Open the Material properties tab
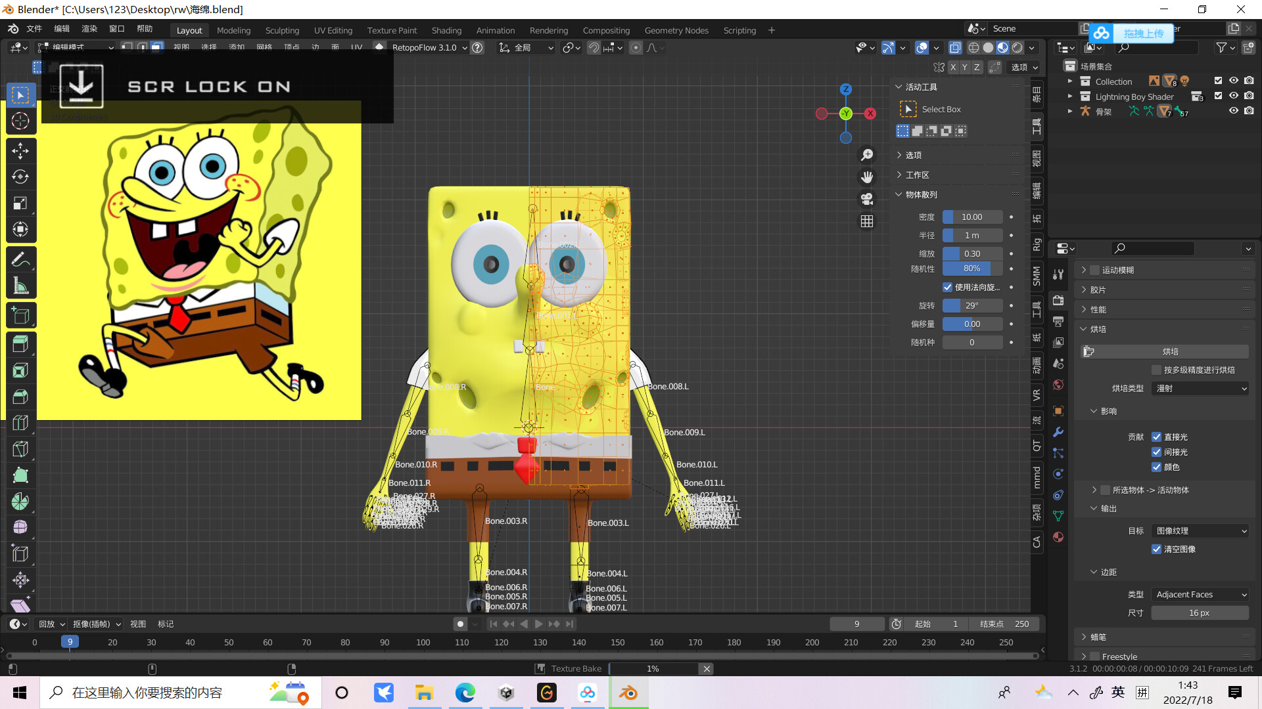 (x=1058, y=537)
